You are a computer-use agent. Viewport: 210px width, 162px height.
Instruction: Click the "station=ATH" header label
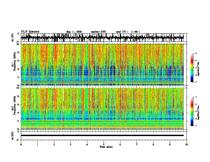click(x=98, y=32)
